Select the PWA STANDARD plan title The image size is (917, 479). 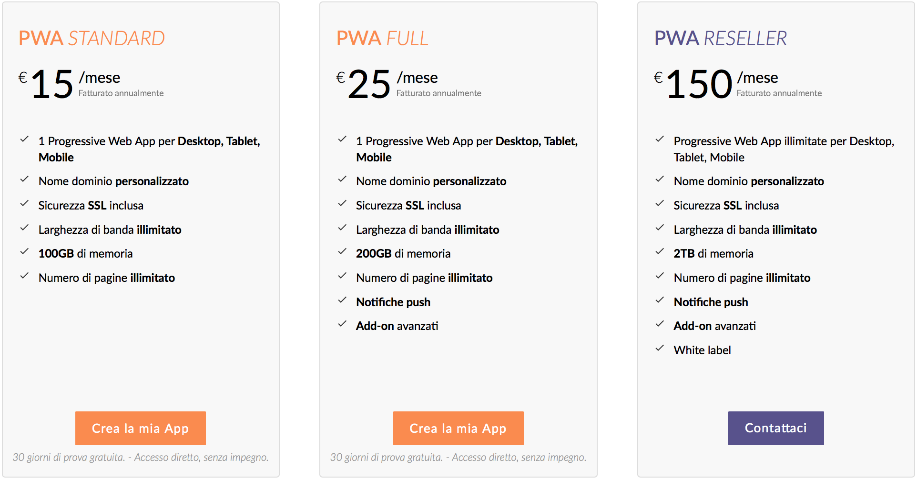92,39
